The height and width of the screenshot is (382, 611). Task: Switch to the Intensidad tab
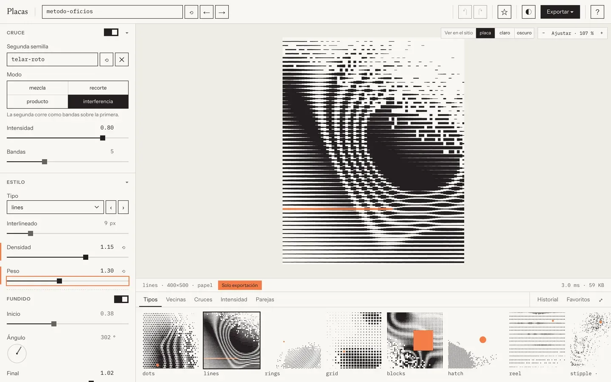point(234,300)
